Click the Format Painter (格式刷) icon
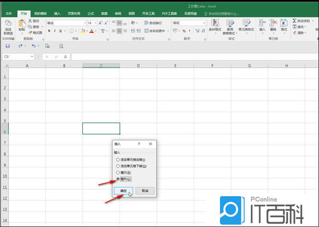Viewport: 319px width, 227px height. click(x=35, y=33)
